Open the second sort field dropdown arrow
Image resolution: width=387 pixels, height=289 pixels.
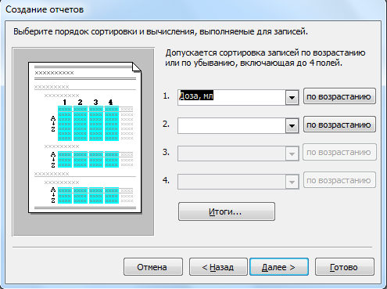coord(292,125)
